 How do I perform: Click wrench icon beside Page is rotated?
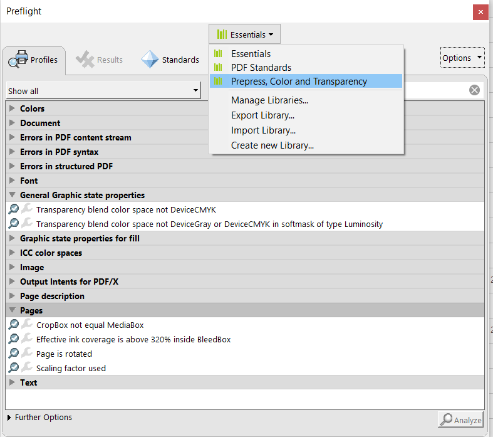[27, 353]
